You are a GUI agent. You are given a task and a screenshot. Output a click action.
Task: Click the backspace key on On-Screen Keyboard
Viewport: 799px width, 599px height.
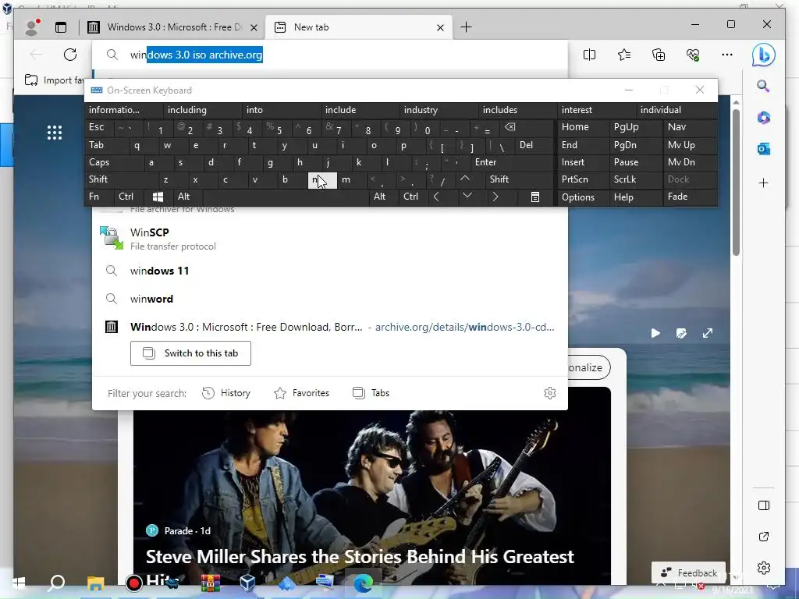point(510,127)
